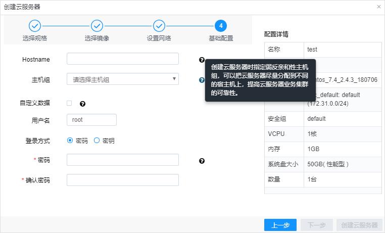Image resolution: width=385 pixels, height=233 pixels.
Task: Click the Hostname help question icon
Action: (x=202, y=60)
